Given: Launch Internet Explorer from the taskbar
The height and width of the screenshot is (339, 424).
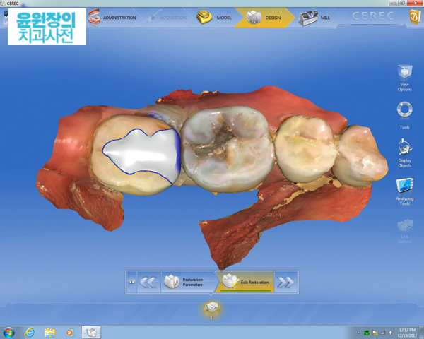Looking at the screenshot, I should point(30,332).
